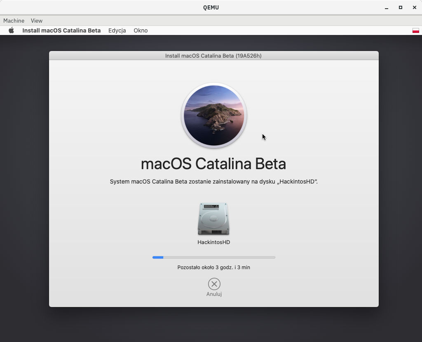Open the QEMU Machine menu
The height and width of the screenshot is (342, 422).
click(14, 21)
